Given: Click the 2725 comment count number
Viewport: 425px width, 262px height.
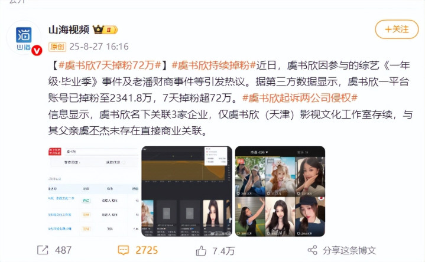Looking at the screenshot, I should [x=147, y=250].
